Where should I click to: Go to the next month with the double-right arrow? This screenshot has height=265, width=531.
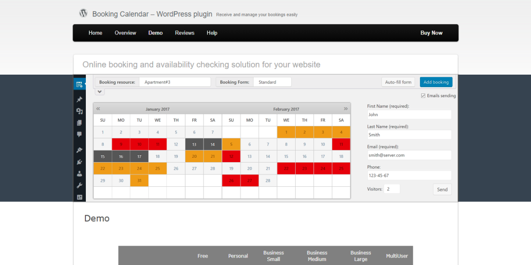[x=346, y=109]
